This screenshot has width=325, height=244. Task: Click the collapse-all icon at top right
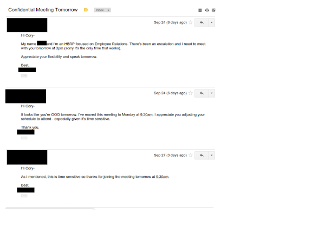click(200, 10)
